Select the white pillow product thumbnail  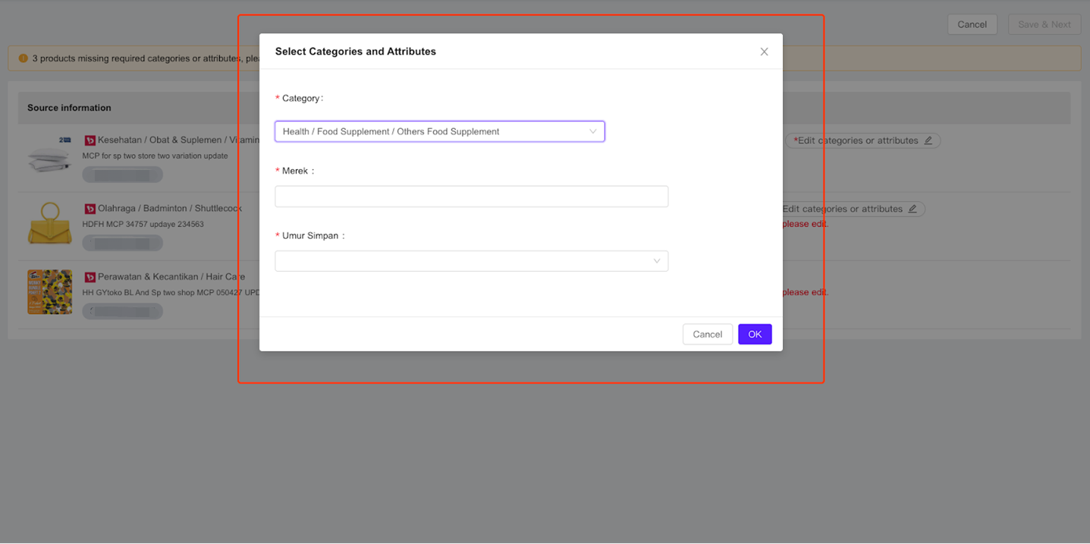click(x=49, y=156)
